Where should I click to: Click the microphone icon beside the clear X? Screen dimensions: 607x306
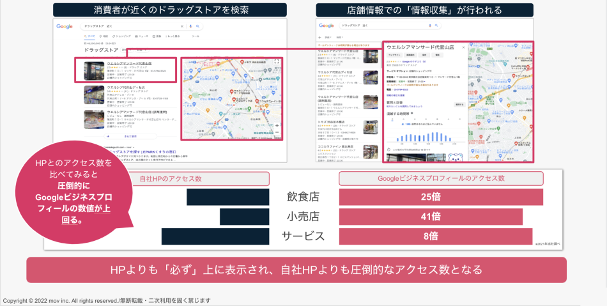[190, 26]
